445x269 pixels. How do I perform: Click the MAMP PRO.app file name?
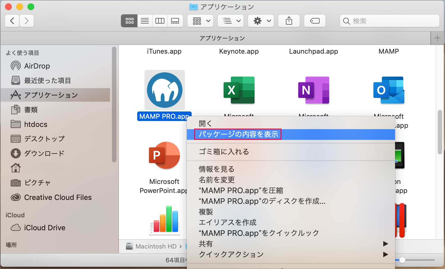tap(164, 116)
